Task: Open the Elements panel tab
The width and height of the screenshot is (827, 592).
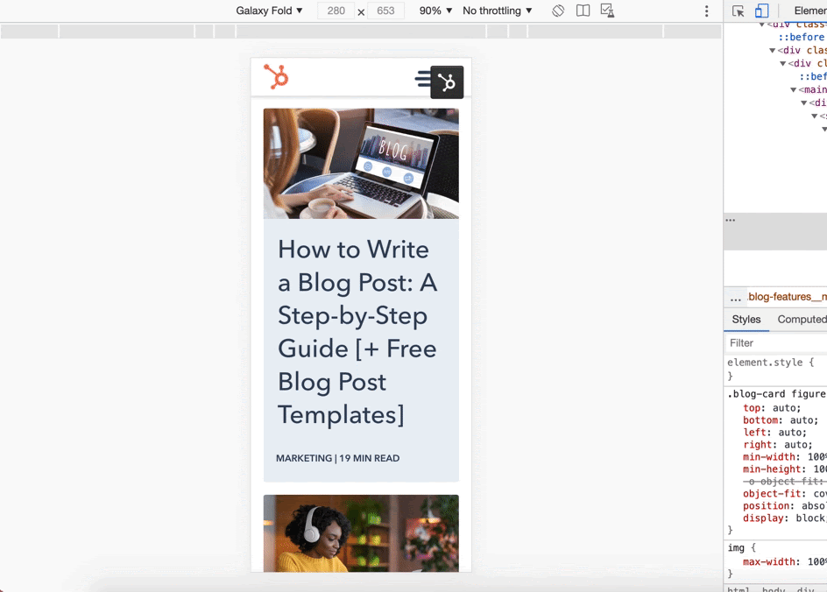Action: pyautogui.click(x=809, y=11)
